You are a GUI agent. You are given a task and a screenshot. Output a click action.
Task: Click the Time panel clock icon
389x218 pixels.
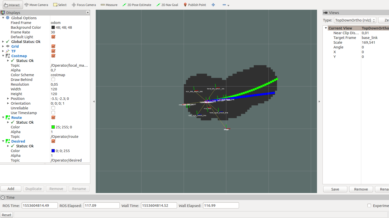[3, 197]
